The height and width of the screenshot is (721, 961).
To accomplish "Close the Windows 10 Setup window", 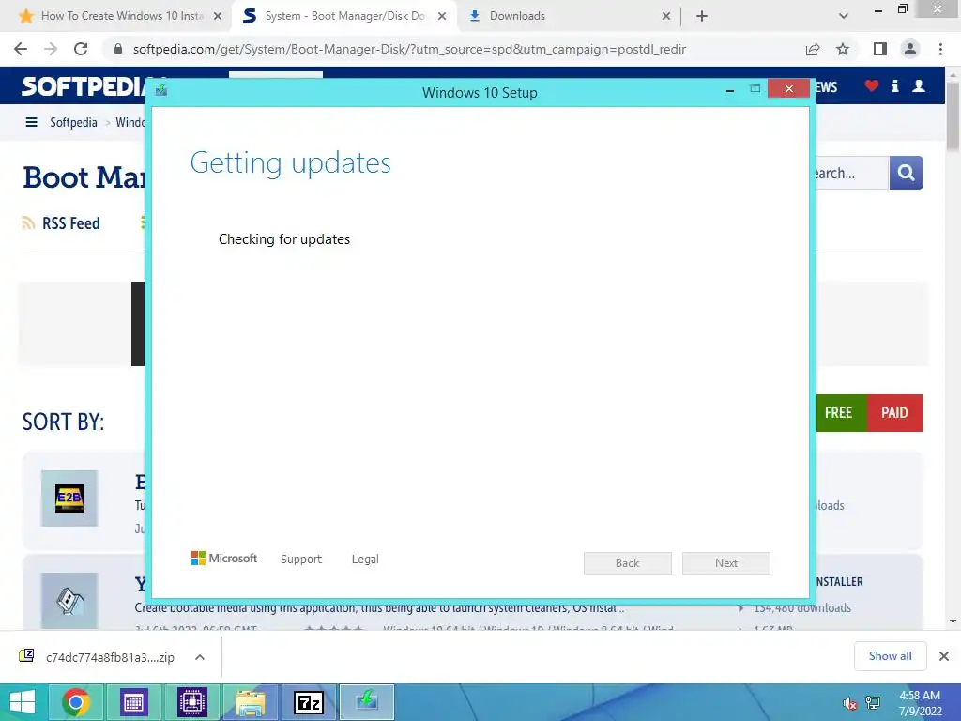I will (788, 89).
